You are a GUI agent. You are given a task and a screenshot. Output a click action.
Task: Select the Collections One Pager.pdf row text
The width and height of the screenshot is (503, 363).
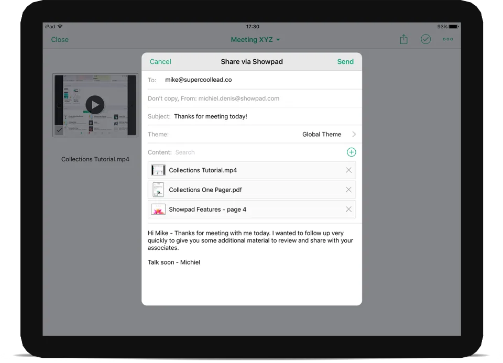205,190
